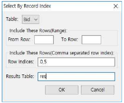This screenshot has width=124, height=103.
Task: Select the Bid value in the Table combo
Action: (27, 19)
